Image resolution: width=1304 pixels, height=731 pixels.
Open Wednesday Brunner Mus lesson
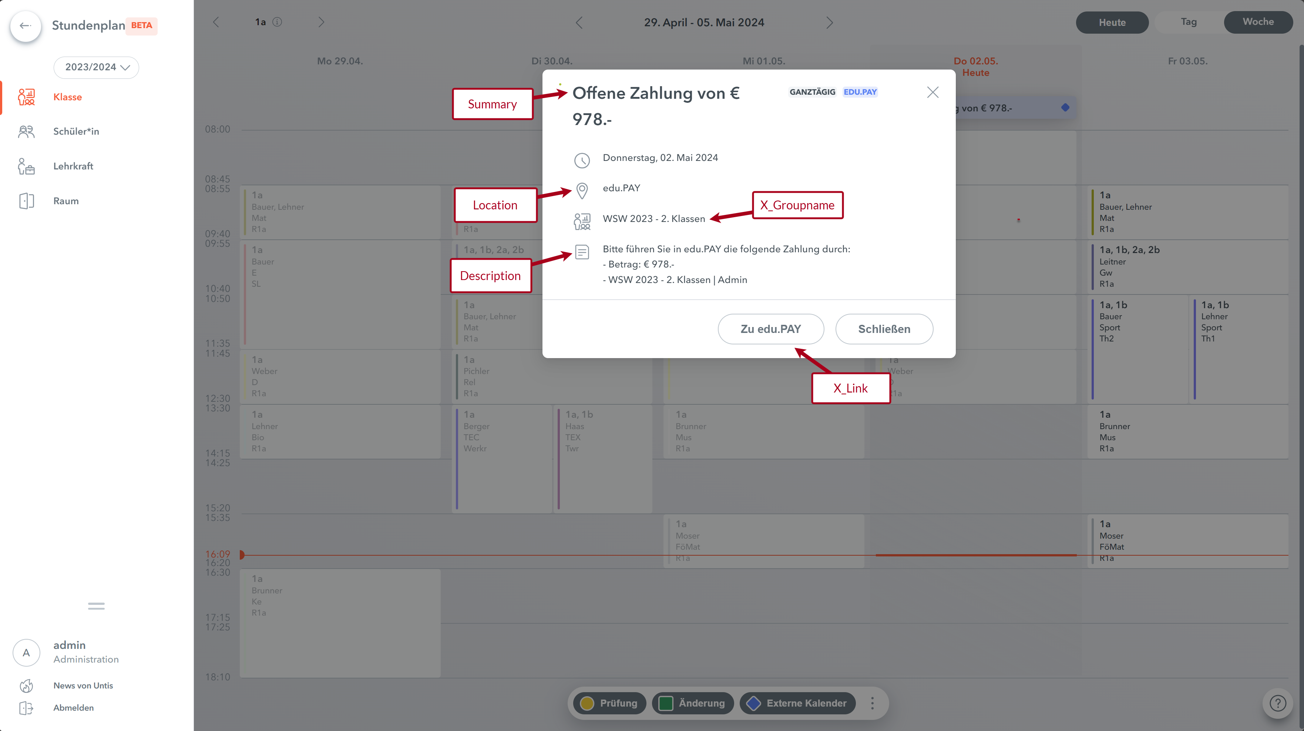(x=764, y=432)
